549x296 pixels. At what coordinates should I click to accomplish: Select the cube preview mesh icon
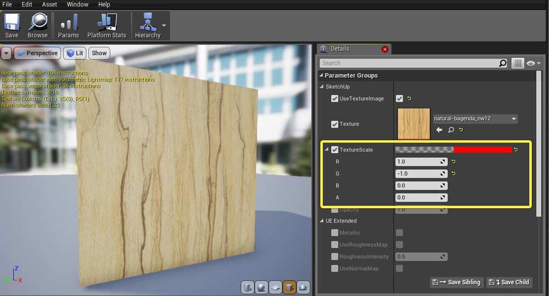[x=289, y=287]
